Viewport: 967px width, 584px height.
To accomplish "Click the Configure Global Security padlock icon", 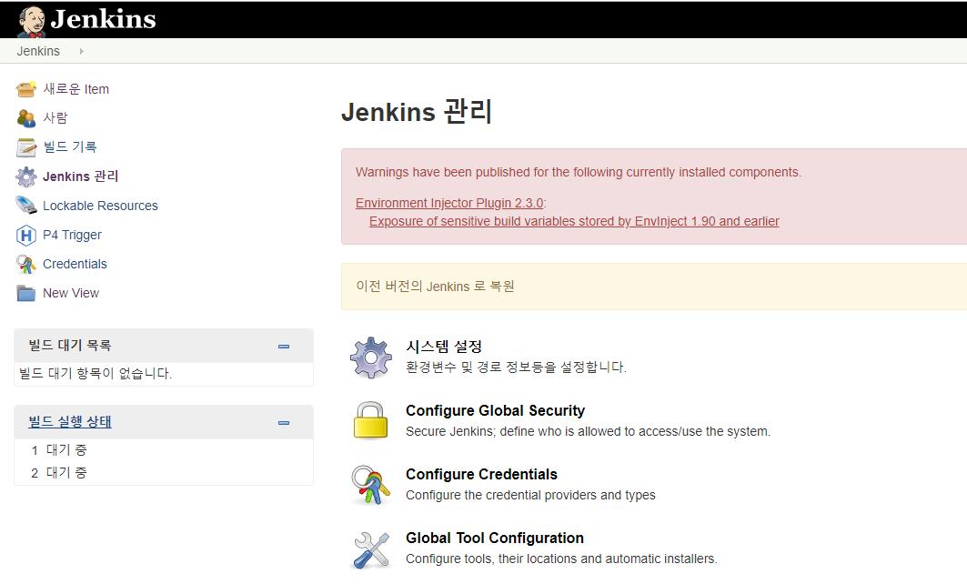I will pos(370,420).
